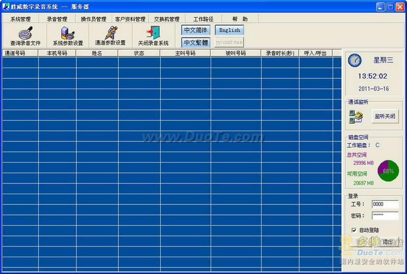The image size is (407, 274).
Task: Expand the 操作员管理 menu
Action: pos(94,19)
